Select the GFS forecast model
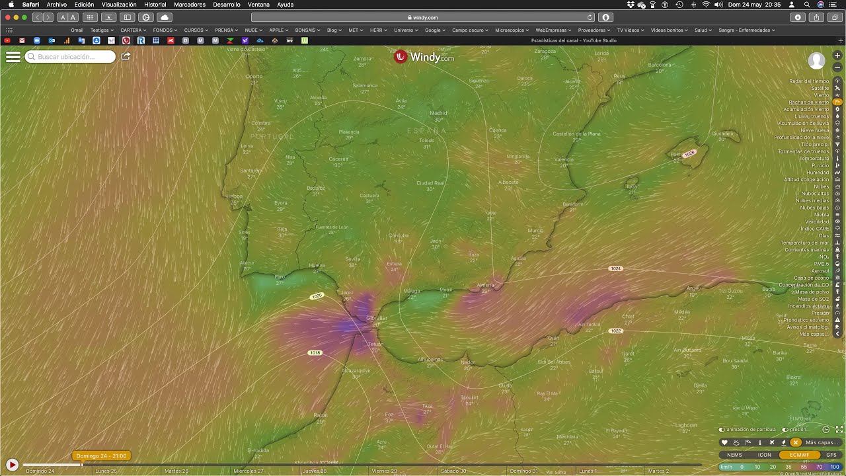This screenshot has height=476, width=846. point(831,455)
